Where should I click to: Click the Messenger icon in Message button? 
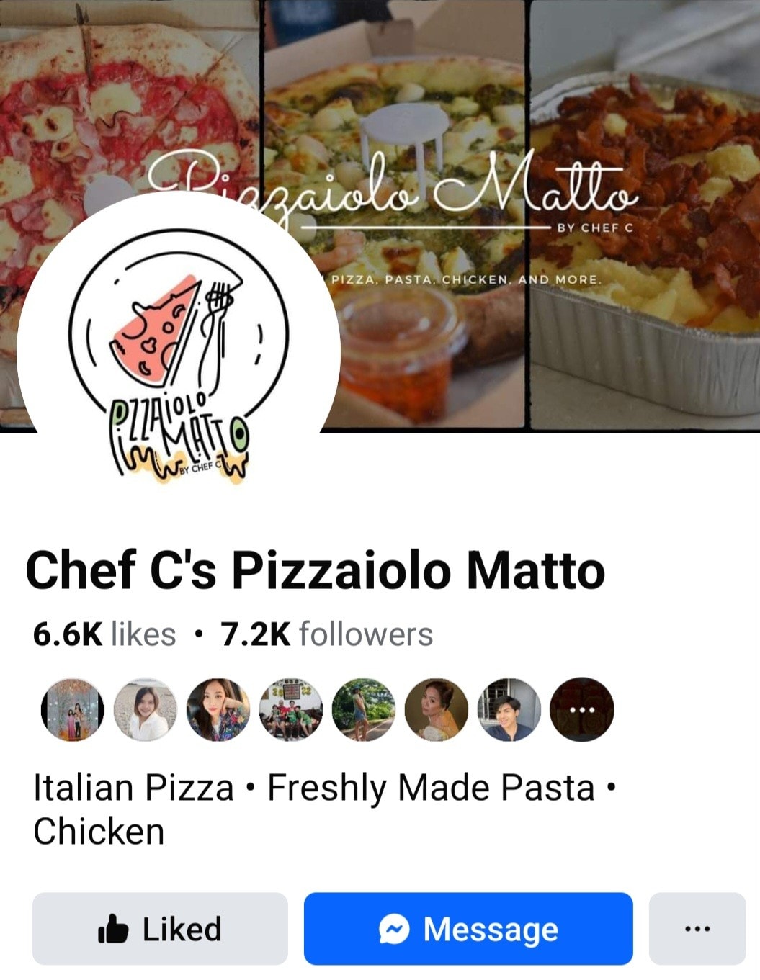[x=394, y=929]
